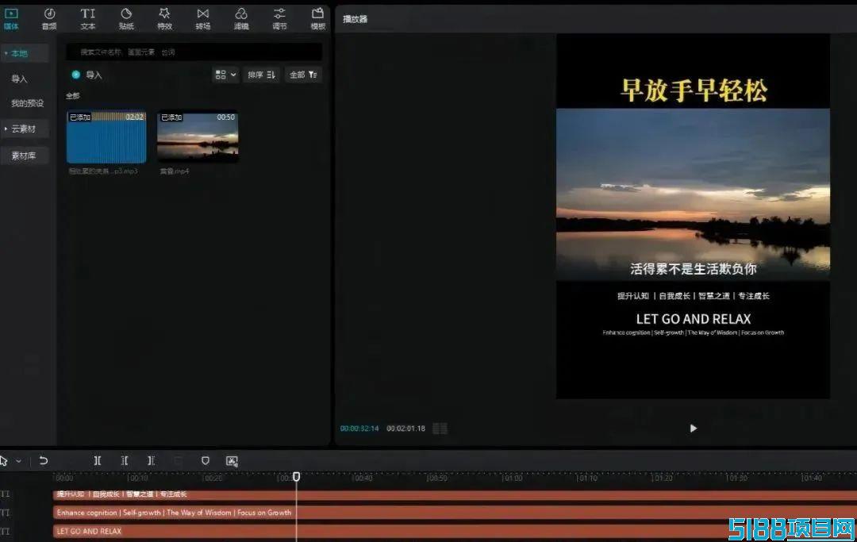Split the clip at playhead
The height and width of the screenshot is (542, 857).
coord(98,461)
